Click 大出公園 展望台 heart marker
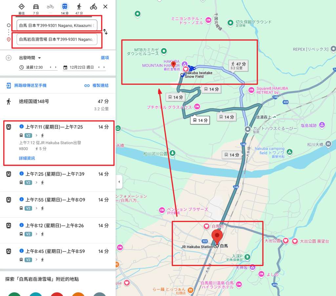Screen dimensions: 336x296 [x=295, y=241]
